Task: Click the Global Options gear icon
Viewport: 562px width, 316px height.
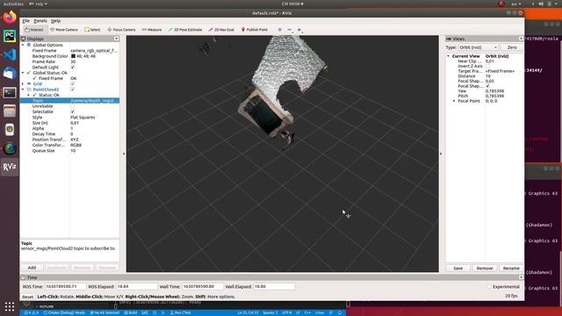Action: coord(29,45)
